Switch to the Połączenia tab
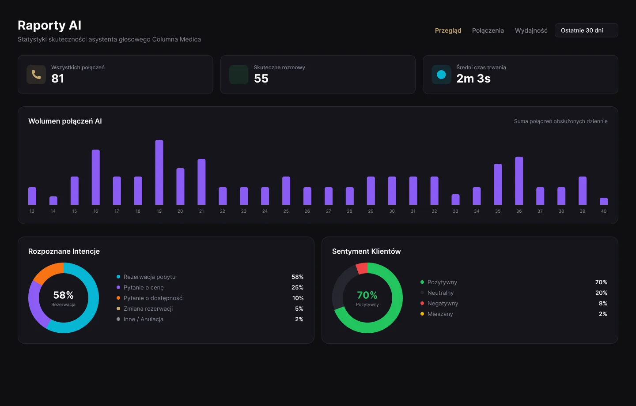Screen dimensions: 636x406 tap(488, 30)
